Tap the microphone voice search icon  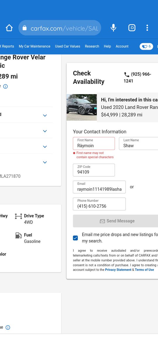(114, 28)
